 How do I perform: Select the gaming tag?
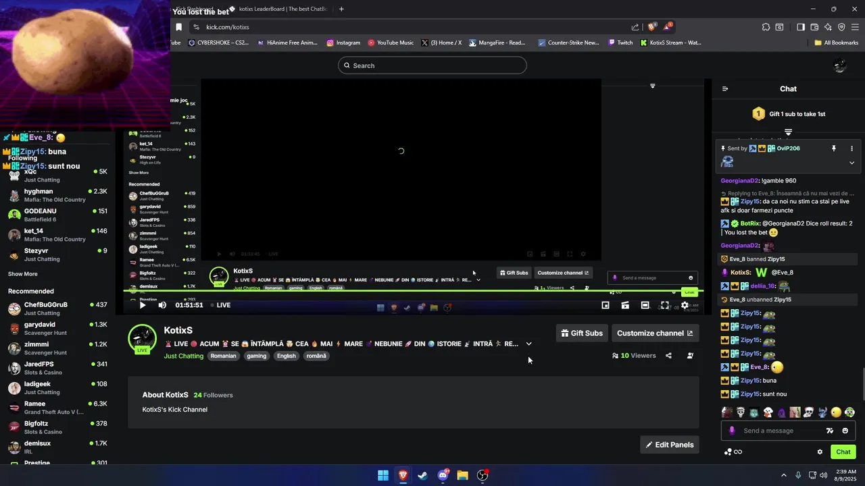(x=257, y=356)
